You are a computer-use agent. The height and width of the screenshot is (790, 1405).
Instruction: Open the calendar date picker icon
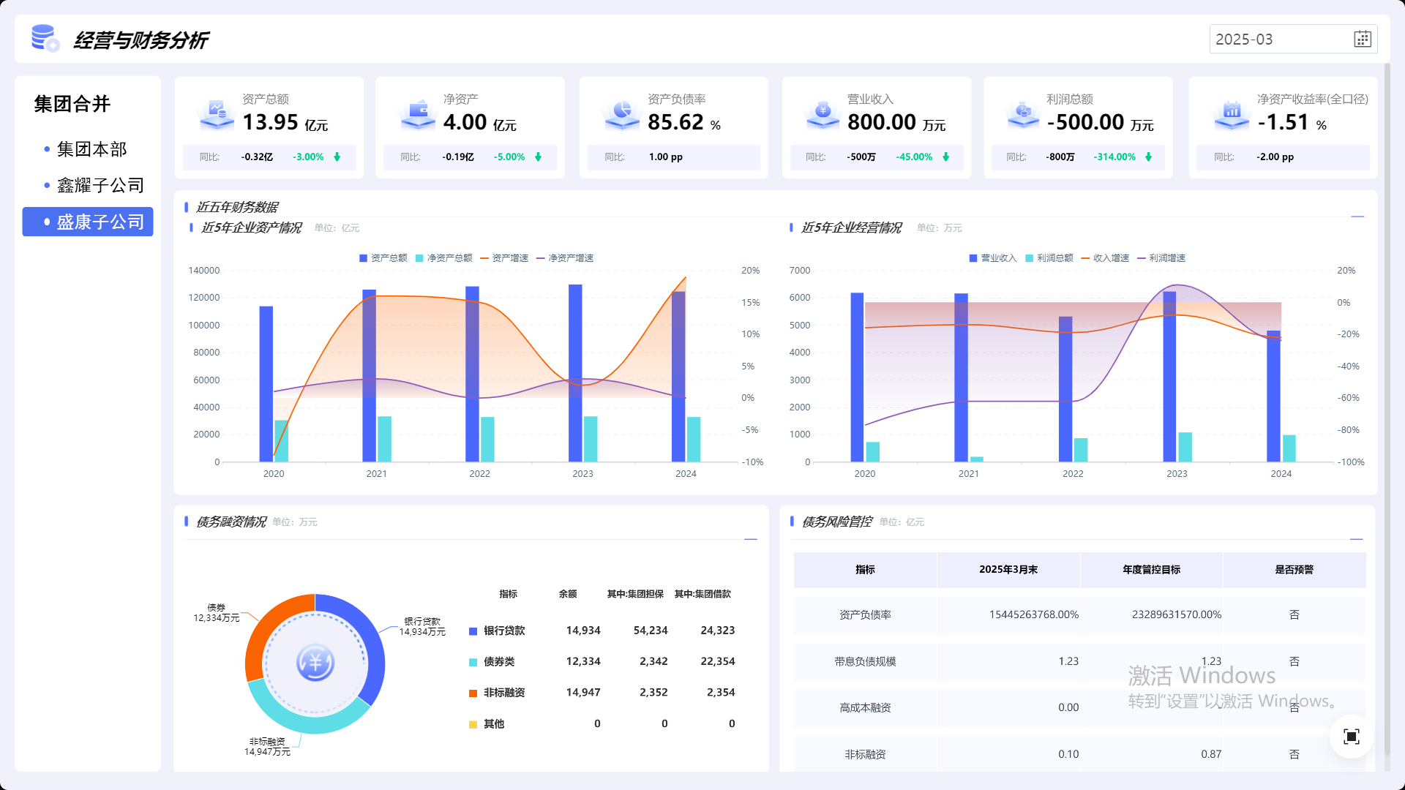1362,39
